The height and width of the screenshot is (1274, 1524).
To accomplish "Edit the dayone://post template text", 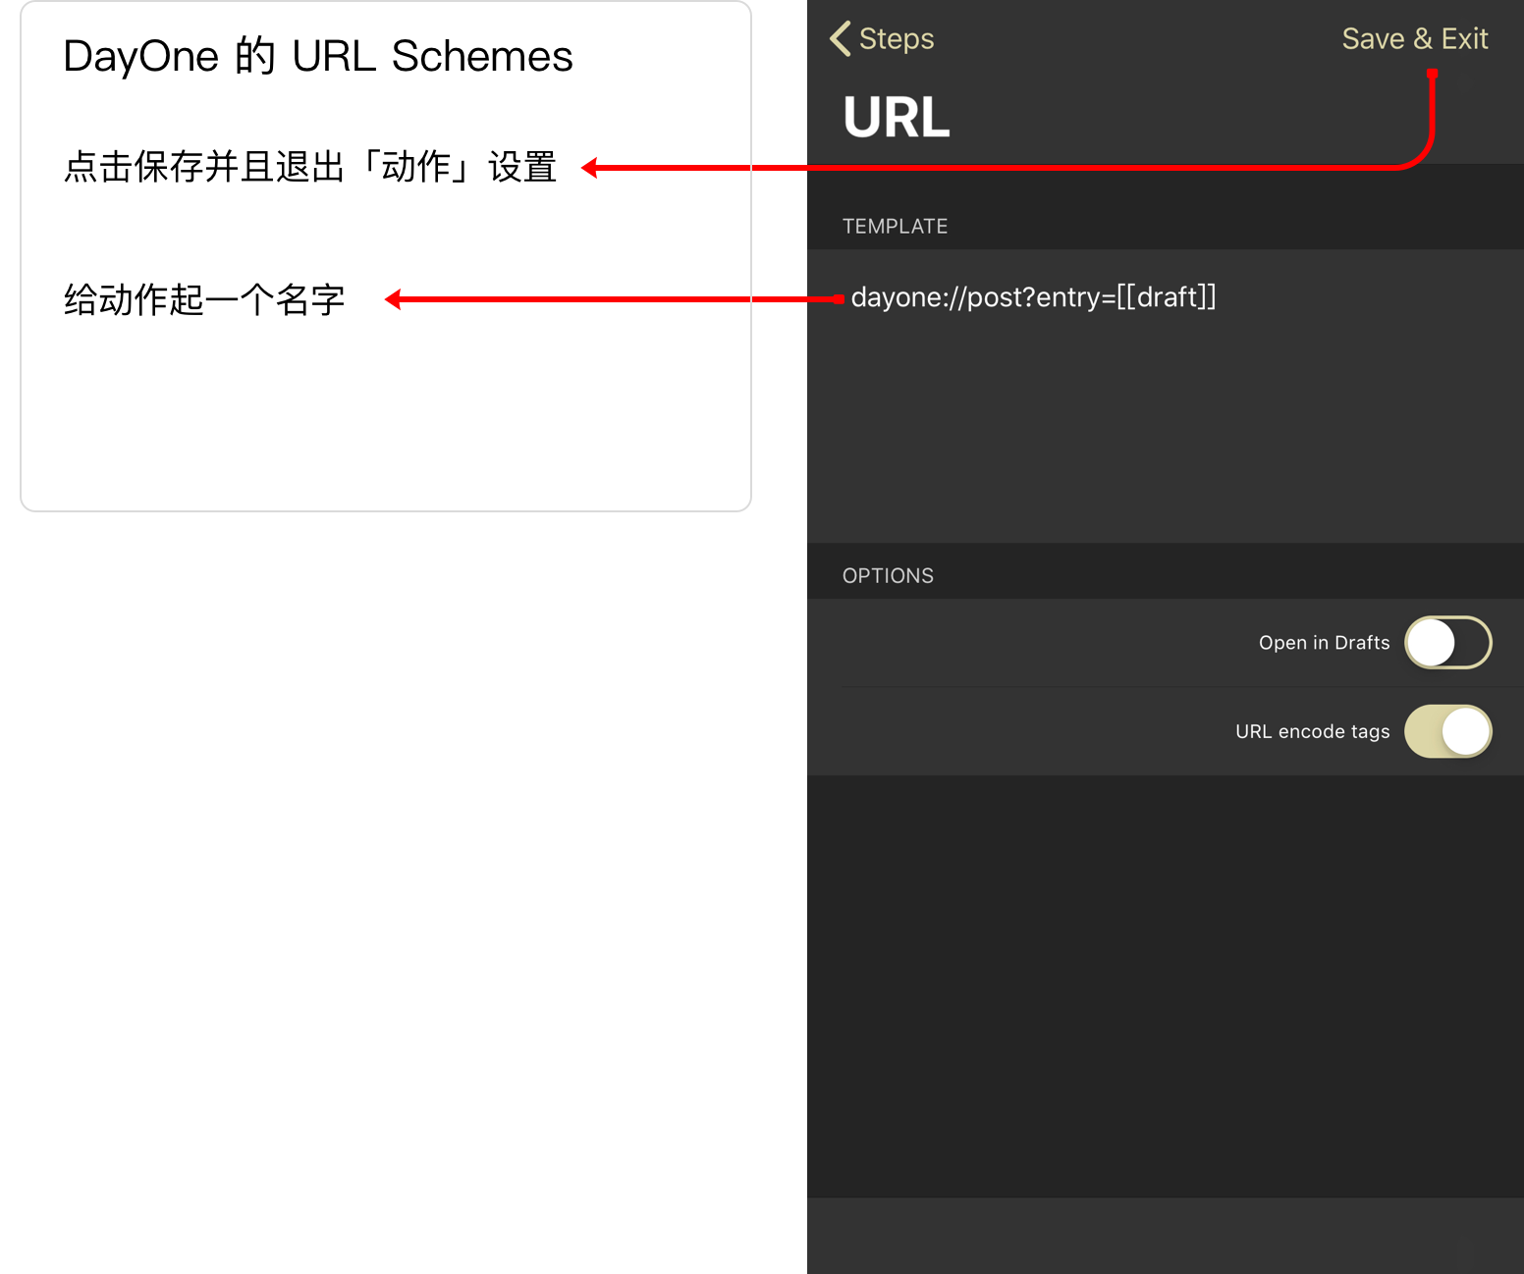I will (1165, 396).
